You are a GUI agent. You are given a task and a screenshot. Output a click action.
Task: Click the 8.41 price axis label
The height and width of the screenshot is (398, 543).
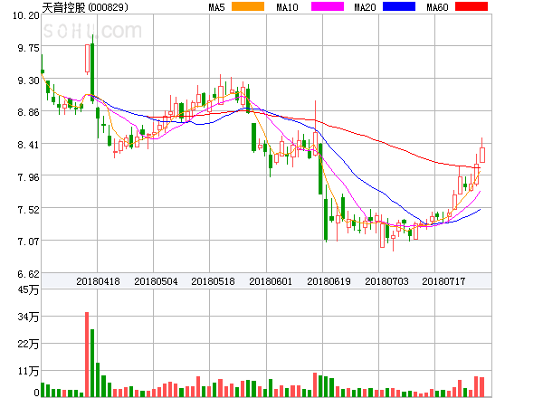pos(28,145)
